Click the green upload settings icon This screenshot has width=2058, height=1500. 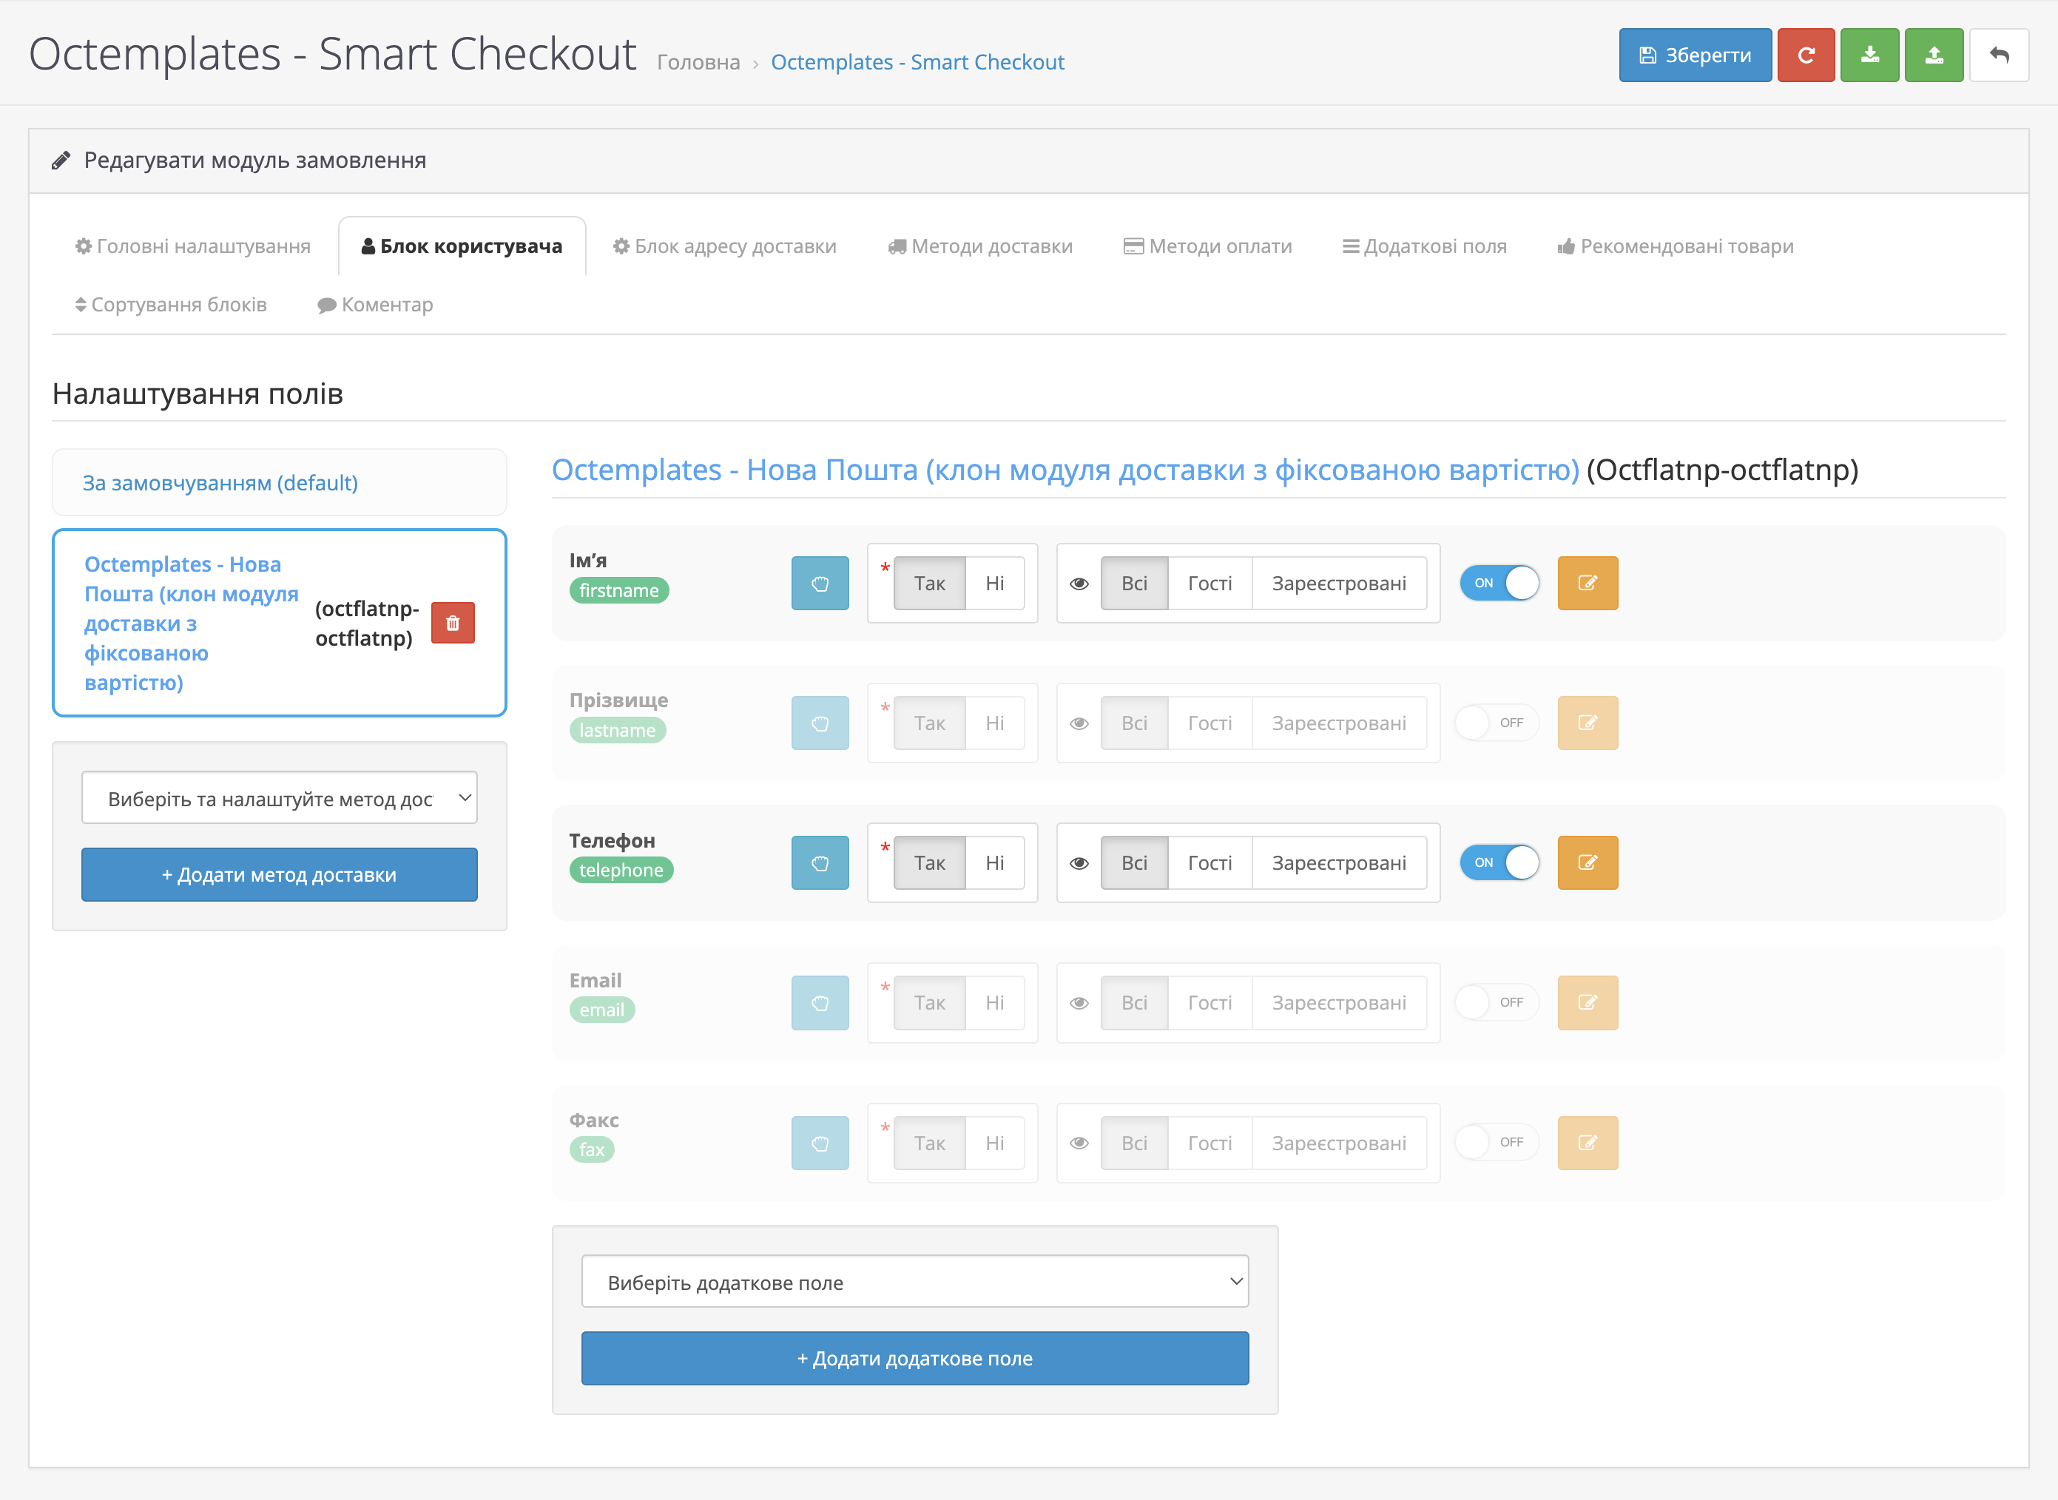1934,55
